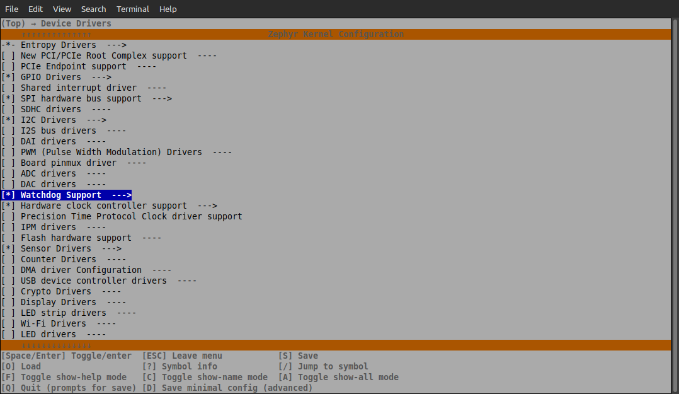Select the SPI hardware bus support entry
Screen dimensions: 679x394
81,98
